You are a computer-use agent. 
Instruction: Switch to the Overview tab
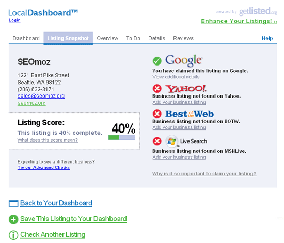point(107,38)
